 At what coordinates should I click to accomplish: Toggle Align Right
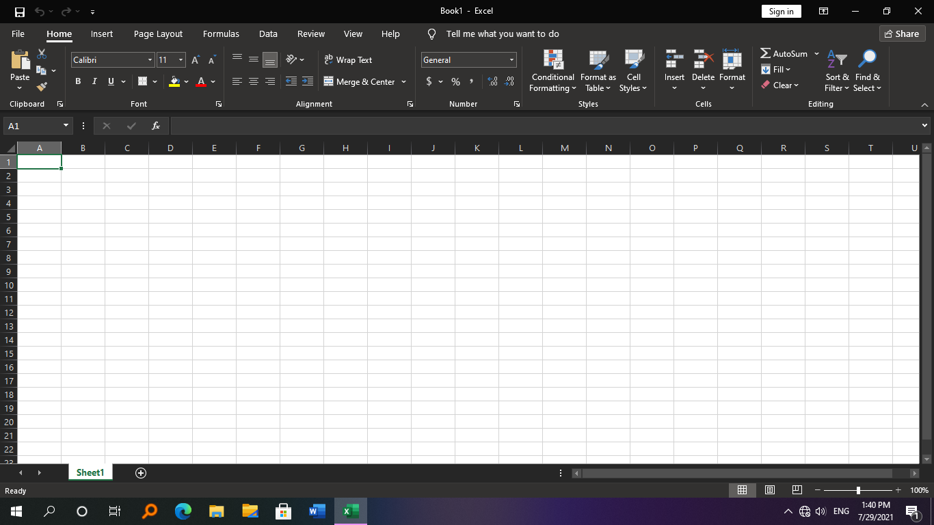click(x=270, y=81)
